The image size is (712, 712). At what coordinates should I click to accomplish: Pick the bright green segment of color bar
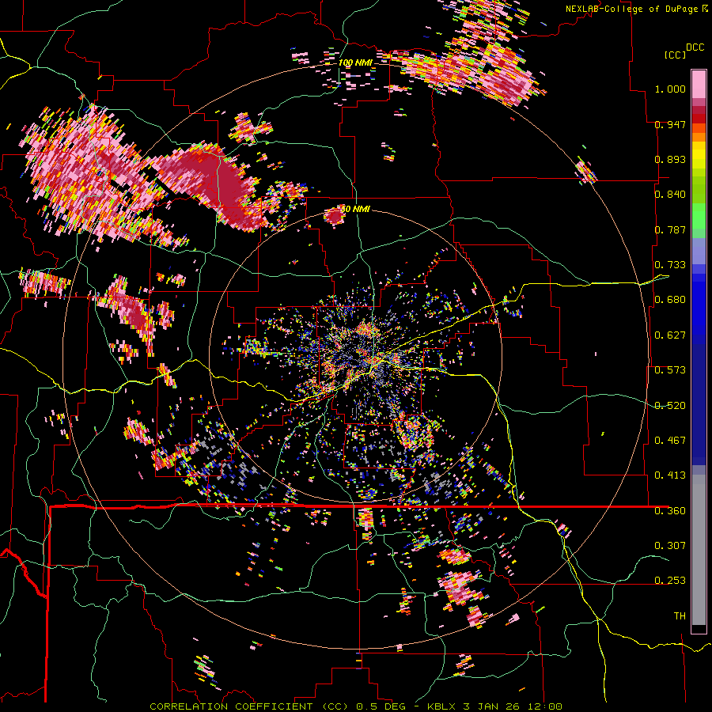coord(699,215)
